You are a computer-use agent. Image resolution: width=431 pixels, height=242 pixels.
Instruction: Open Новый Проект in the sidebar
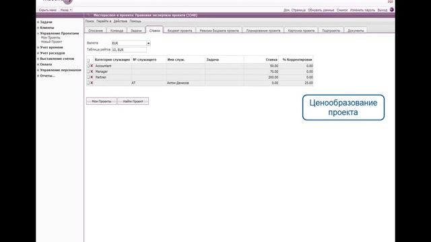click(x=51, y=42)
